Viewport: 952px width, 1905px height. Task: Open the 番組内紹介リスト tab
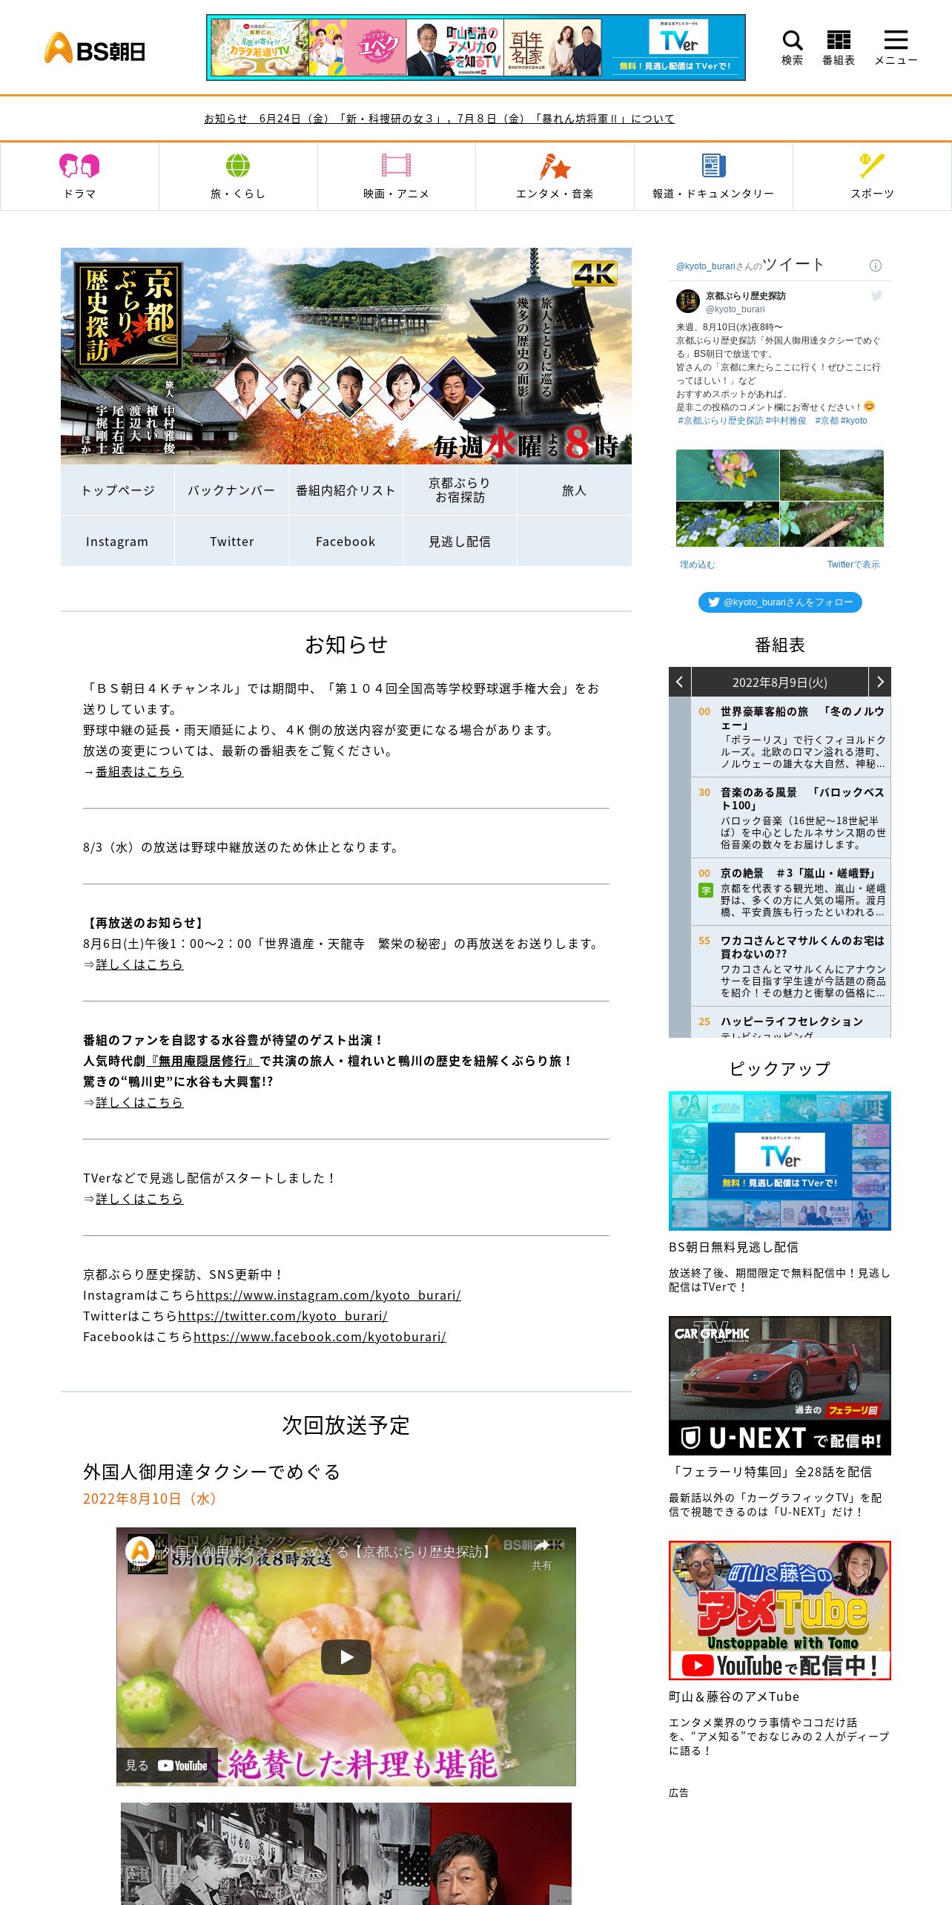(x=346, y=490)
